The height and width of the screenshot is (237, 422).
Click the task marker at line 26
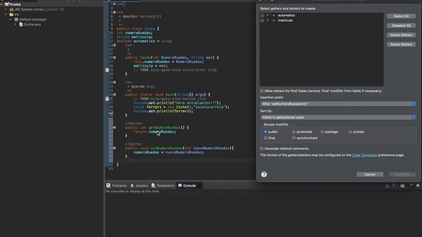coord(107,99)
